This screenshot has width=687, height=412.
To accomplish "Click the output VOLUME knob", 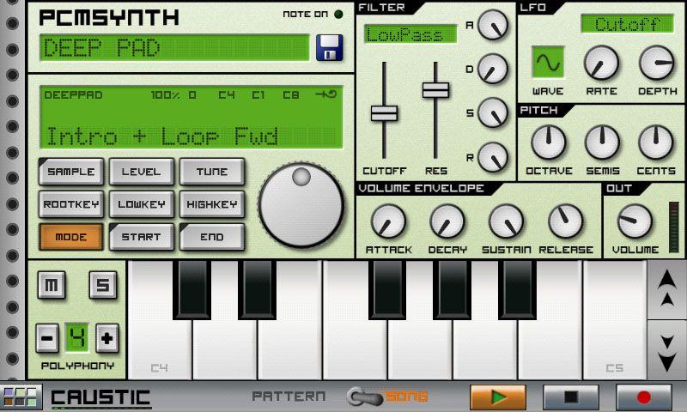I will [x=635, y=221].
